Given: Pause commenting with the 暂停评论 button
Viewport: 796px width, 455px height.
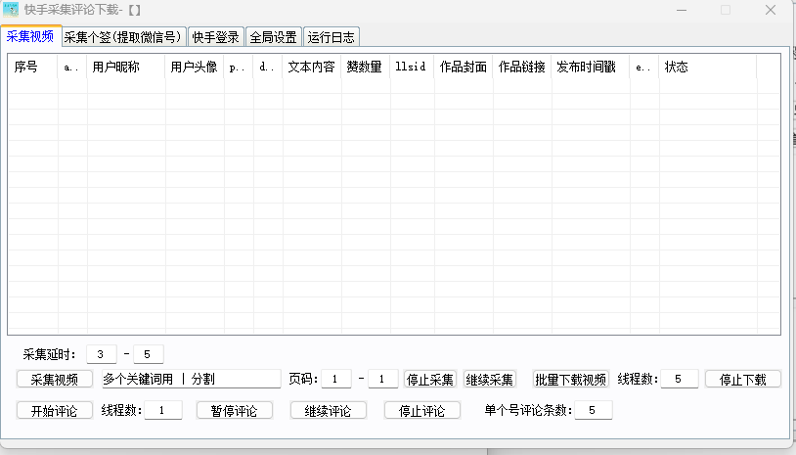Looking at the screenshot, I should click(x=235, y=411).
